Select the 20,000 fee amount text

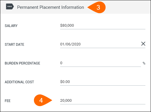[x=66, y=101]
